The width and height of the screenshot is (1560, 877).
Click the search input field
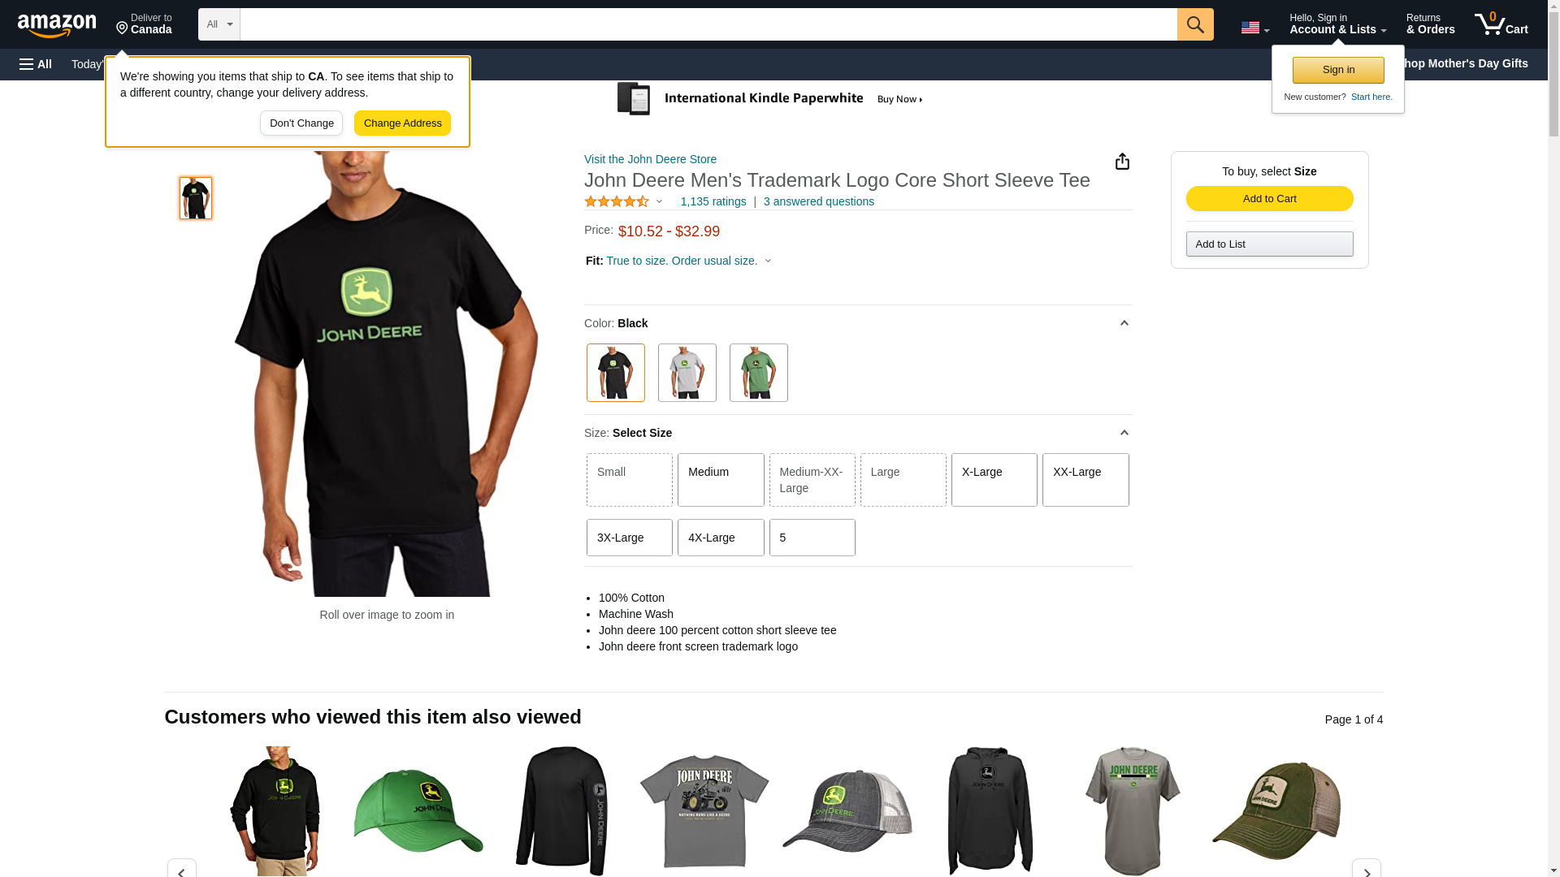(x=708, y=24)
